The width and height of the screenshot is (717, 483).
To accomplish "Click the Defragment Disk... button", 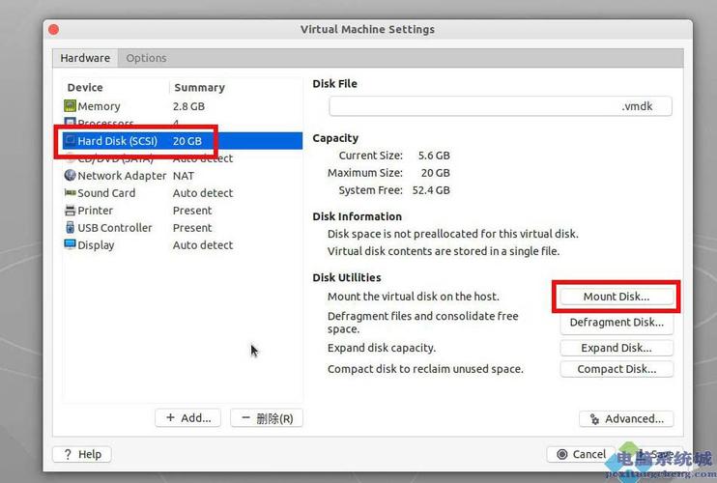I will tap(617, 322).
